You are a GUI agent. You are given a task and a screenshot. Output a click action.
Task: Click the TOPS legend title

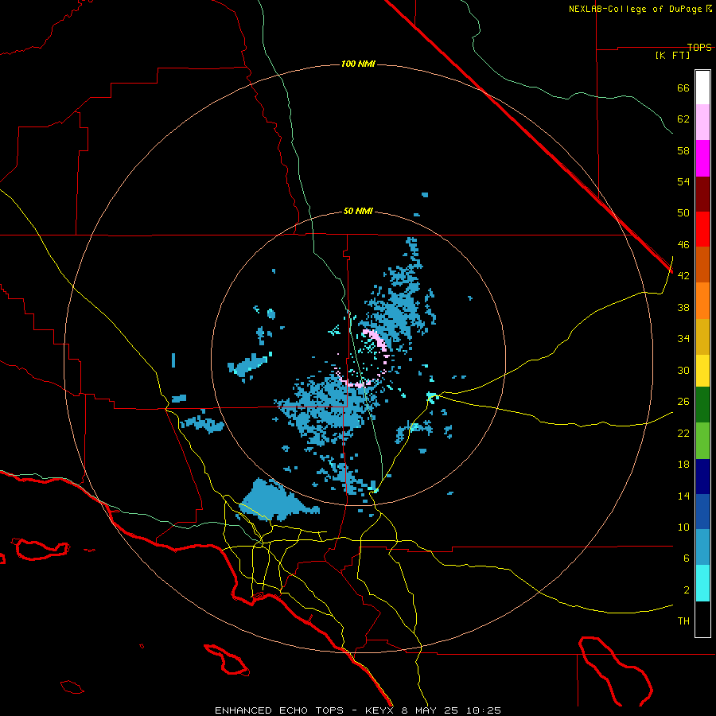(699, 47)
